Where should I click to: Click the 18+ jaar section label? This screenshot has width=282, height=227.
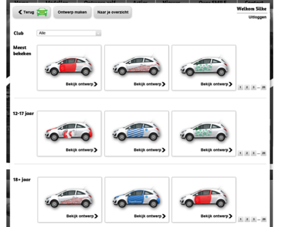(x=22, y=179)
